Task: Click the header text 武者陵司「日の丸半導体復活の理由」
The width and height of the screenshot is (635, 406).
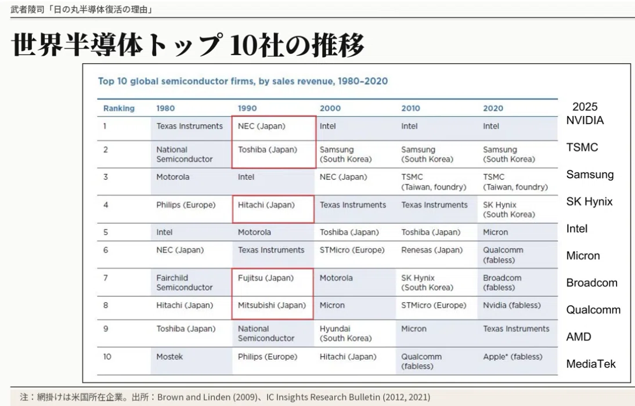Action: click(82, 9)
